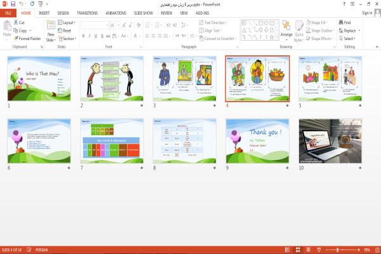Screen dimensions: 381x254
Task: Click Convert to SmartArt button
Action: (218, 38)
